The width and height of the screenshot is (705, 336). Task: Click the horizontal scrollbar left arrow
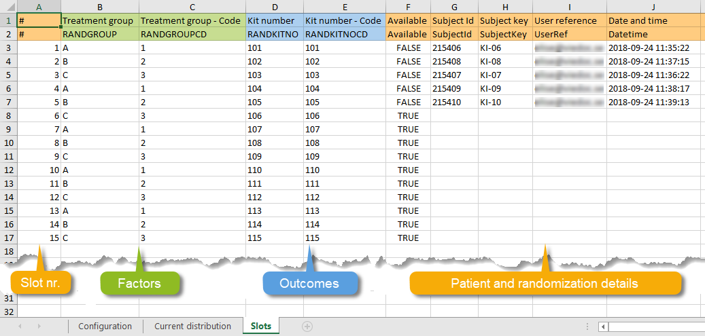(x=603, y=326)
